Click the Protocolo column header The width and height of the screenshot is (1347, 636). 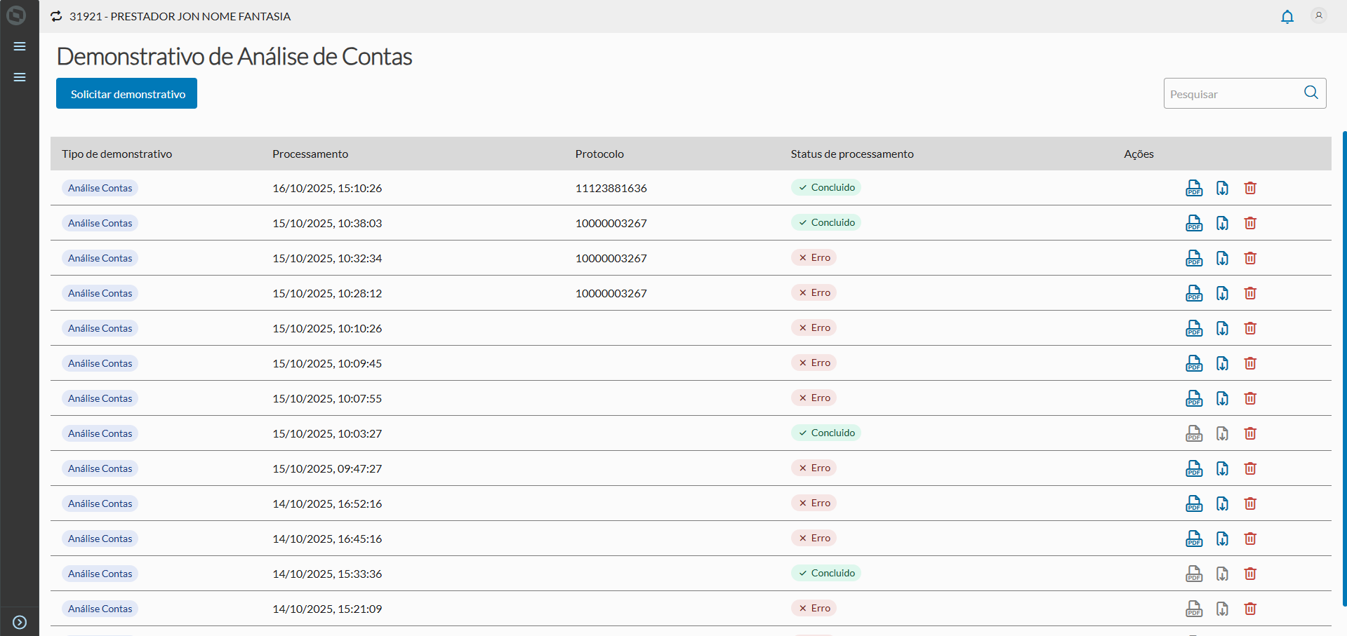click(x=599, y=154)
